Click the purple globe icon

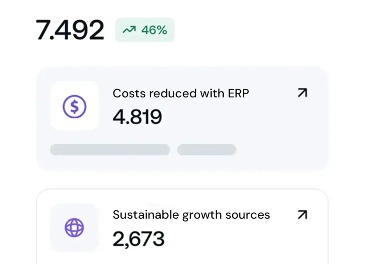coord(74,227)
